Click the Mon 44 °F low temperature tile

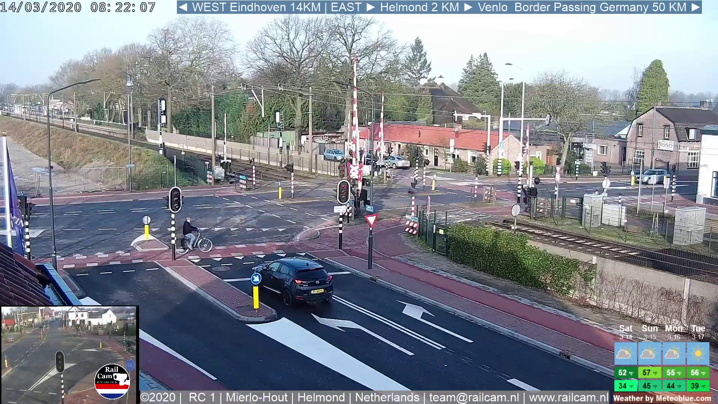(x=673, y=386)
